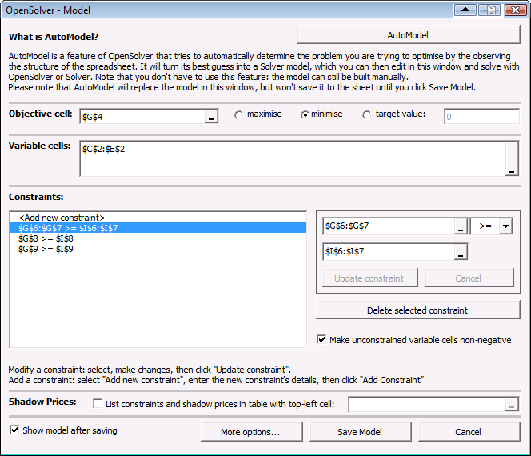Cancel the constraint edit
Viewport: 531px width, 456px height.
(x=469, y=278)
